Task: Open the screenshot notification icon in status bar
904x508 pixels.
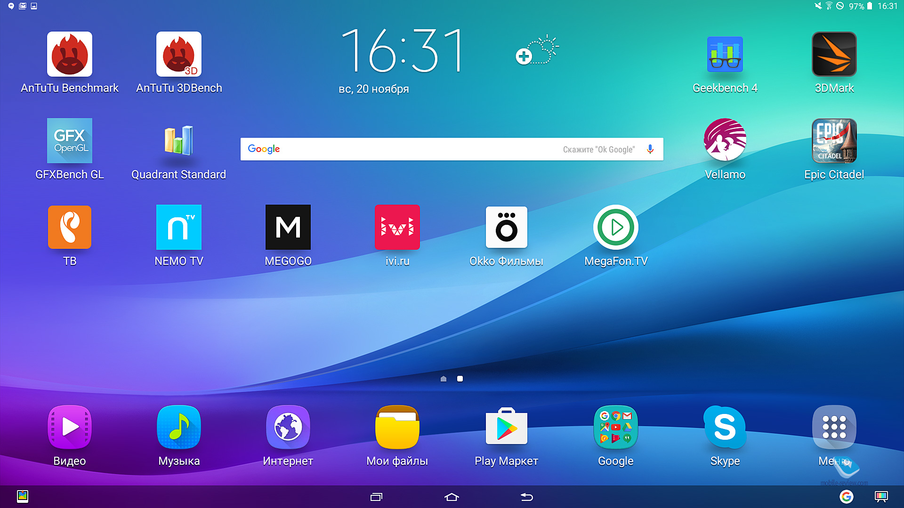Action: pos(34,6)
